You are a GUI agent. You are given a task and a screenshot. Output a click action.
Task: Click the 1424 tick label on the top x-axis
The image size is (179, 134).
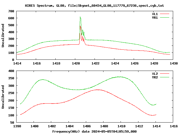(x=115, y=63)
